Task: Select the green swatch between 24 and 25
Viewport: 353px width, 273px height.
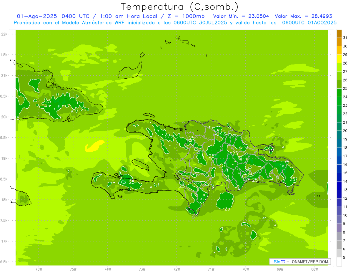Action: click(x=339, y=92)
